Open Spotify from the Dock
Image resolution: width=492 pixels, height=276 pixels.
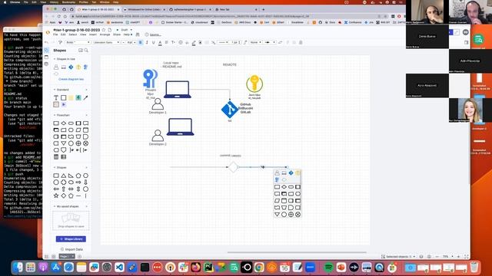[x=328, y=268]
